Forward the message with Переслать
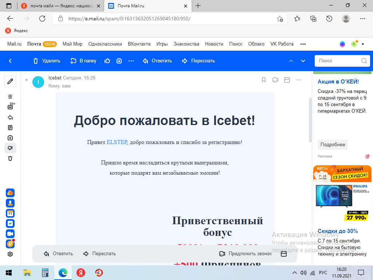Image resolution: width=373 pixels, height=280 pixels. [203, 61]
